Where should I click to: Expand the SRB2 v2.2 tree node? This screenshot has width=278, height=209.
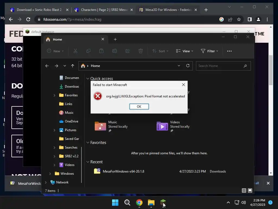(54, 156)
